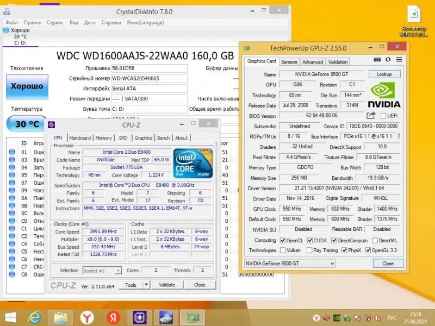Screen dimensions: 435x326
Task: Click the NVIDIA logo in GPU-Z
Action: [384, 96]
